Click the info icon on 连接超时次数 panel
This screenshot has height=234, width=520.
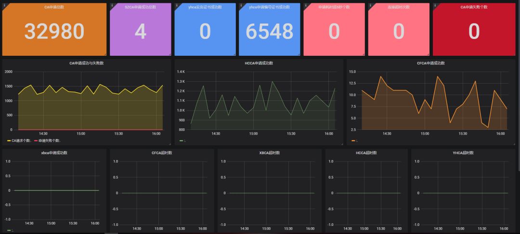[370, 5]
